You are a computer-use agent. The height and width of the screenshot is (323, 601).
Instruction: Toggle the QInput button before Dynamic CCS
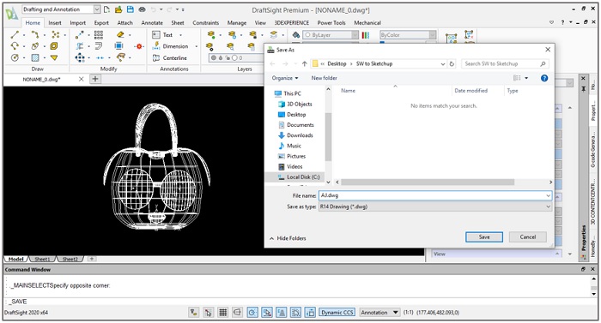point(310,313)
